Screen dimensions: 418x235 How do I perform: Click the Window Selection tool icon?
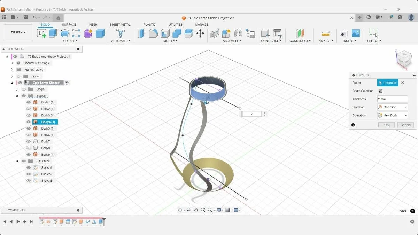pos(374,33)
